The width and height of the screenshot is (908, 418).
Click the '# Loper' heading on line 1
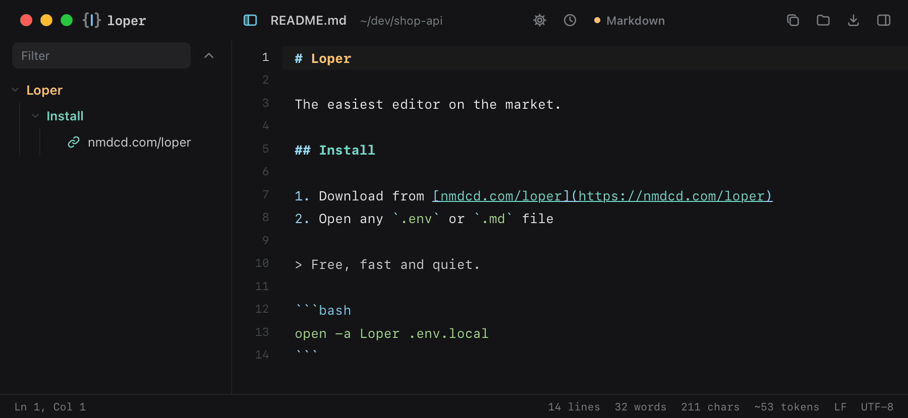[323, 58]
